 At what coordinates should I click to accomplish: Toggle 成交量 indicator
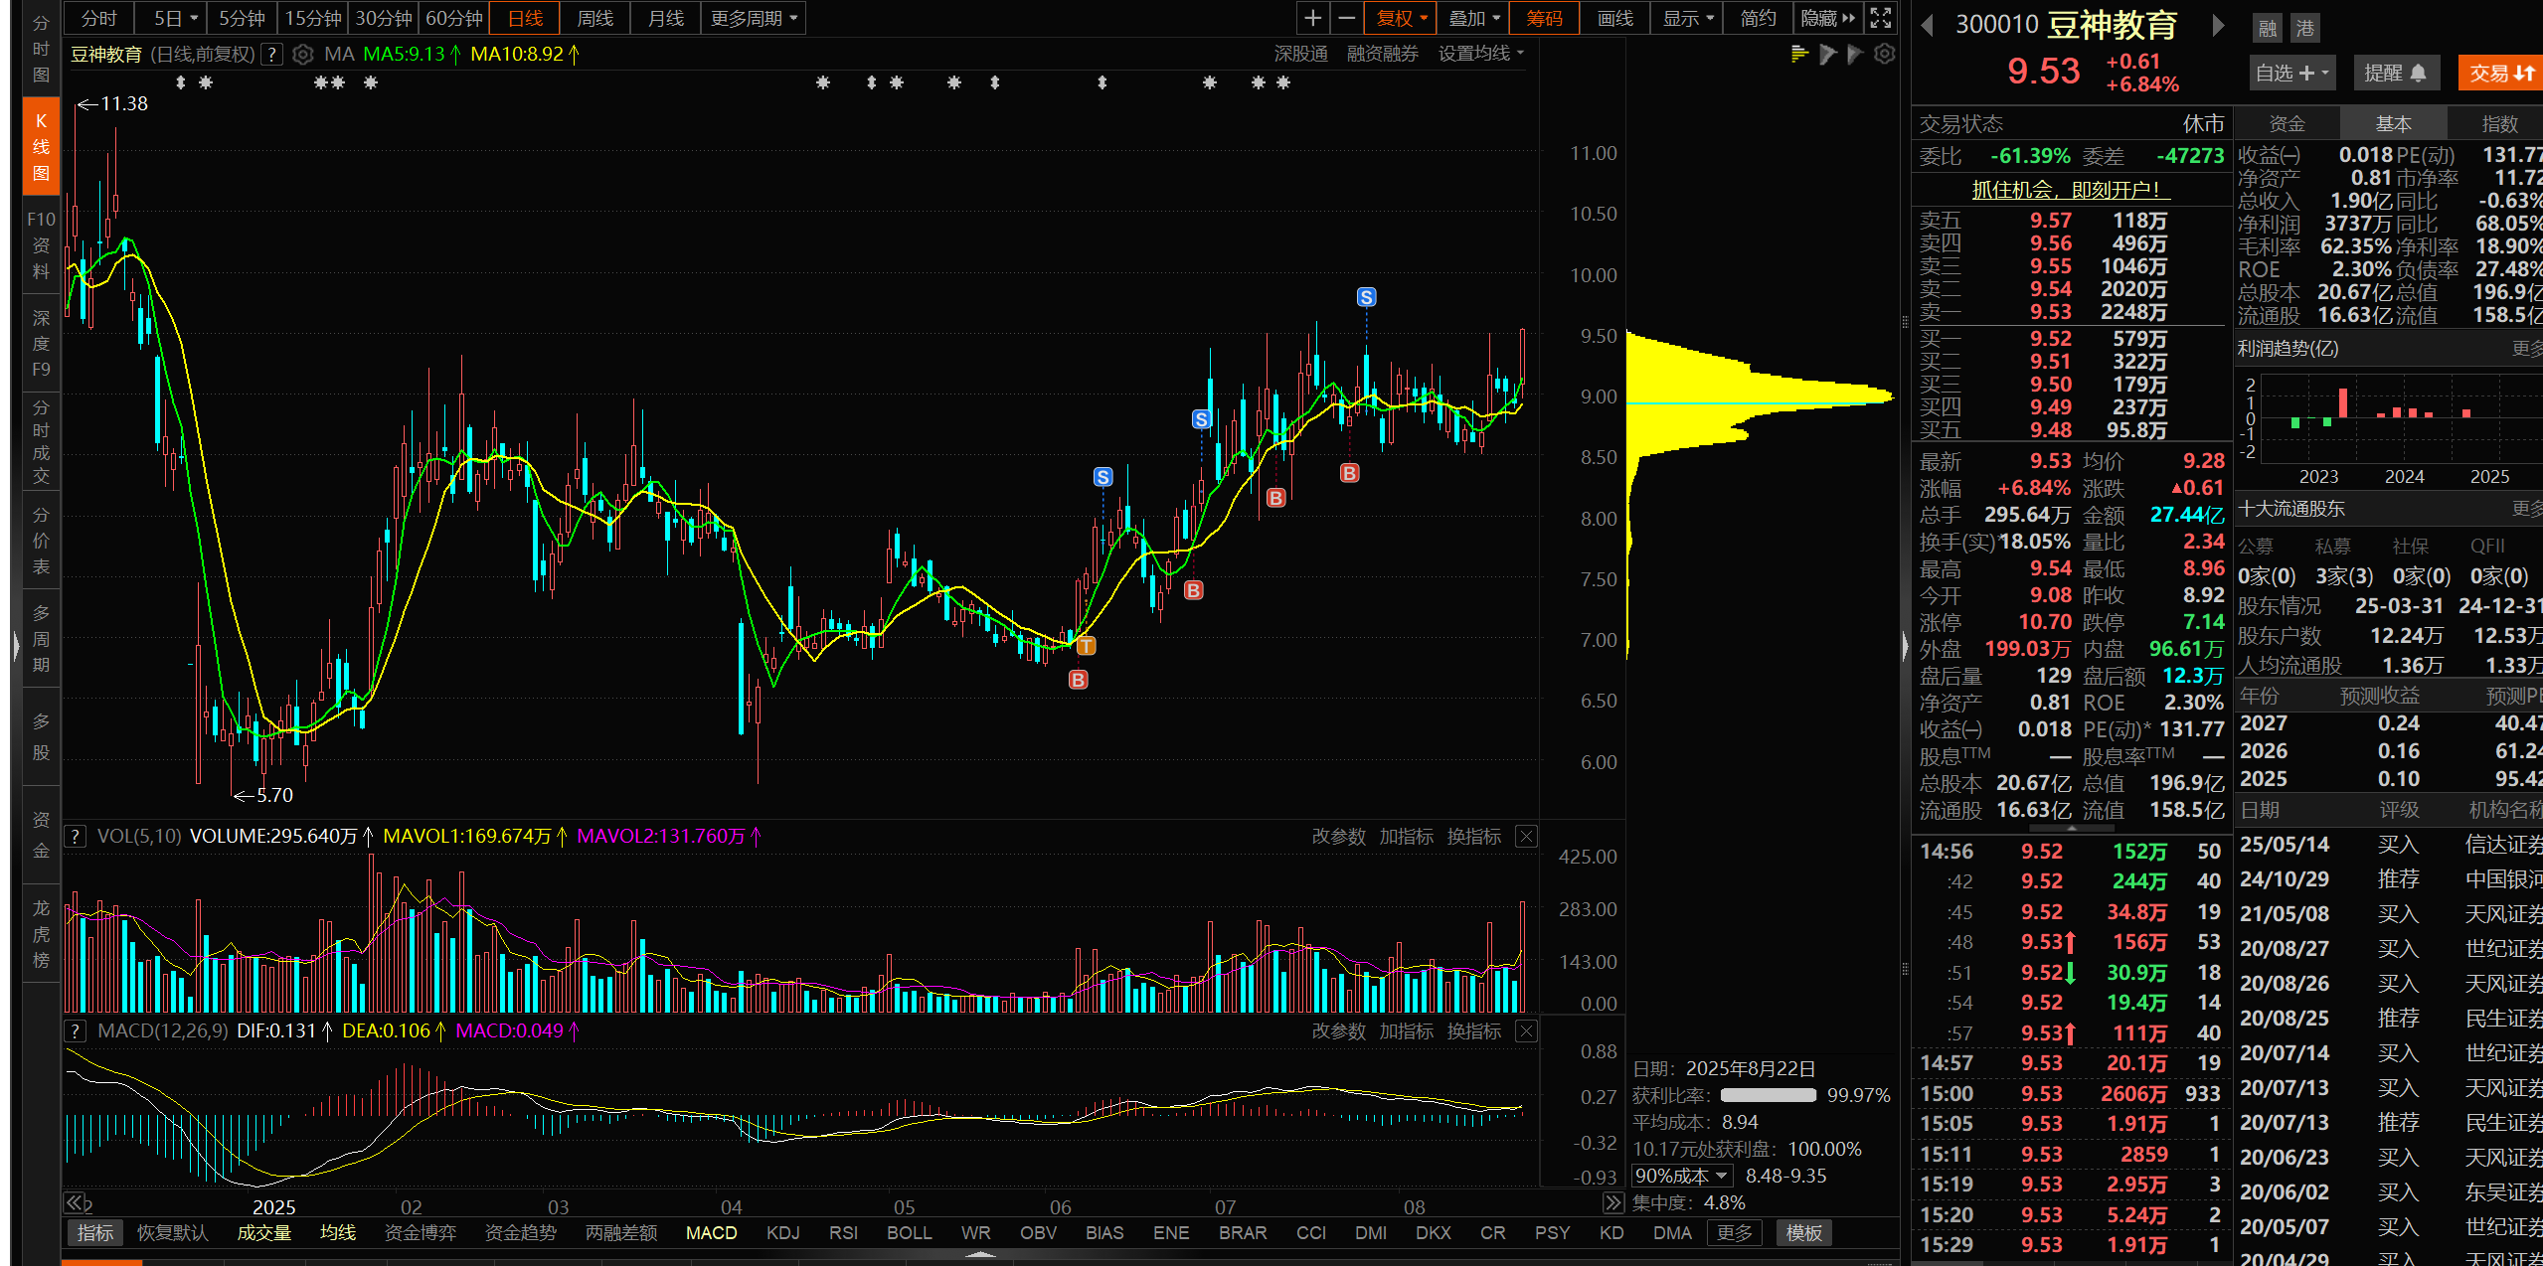pos(263,1232)
